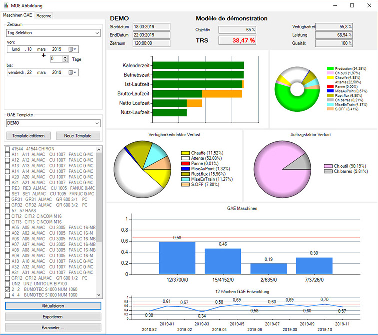378x335 pixels.
Task: Click the yellow Chauffe legend marker in Verfügbarkeitsfaktor
Action: point(185,153)
